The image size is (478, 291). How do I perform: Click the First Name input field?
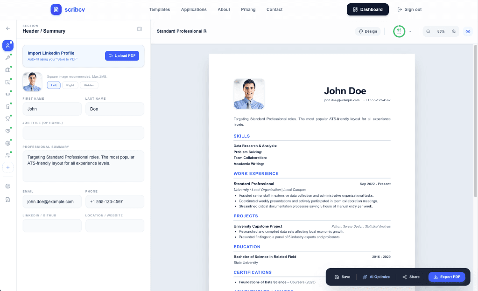pos(52,109)
